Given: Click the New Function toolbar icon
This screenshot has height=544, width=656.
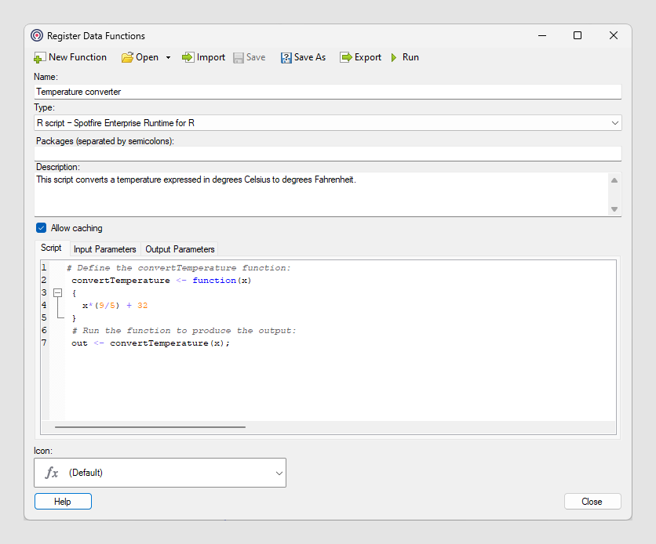Looking at the screenshot, I should click(40, 58).
